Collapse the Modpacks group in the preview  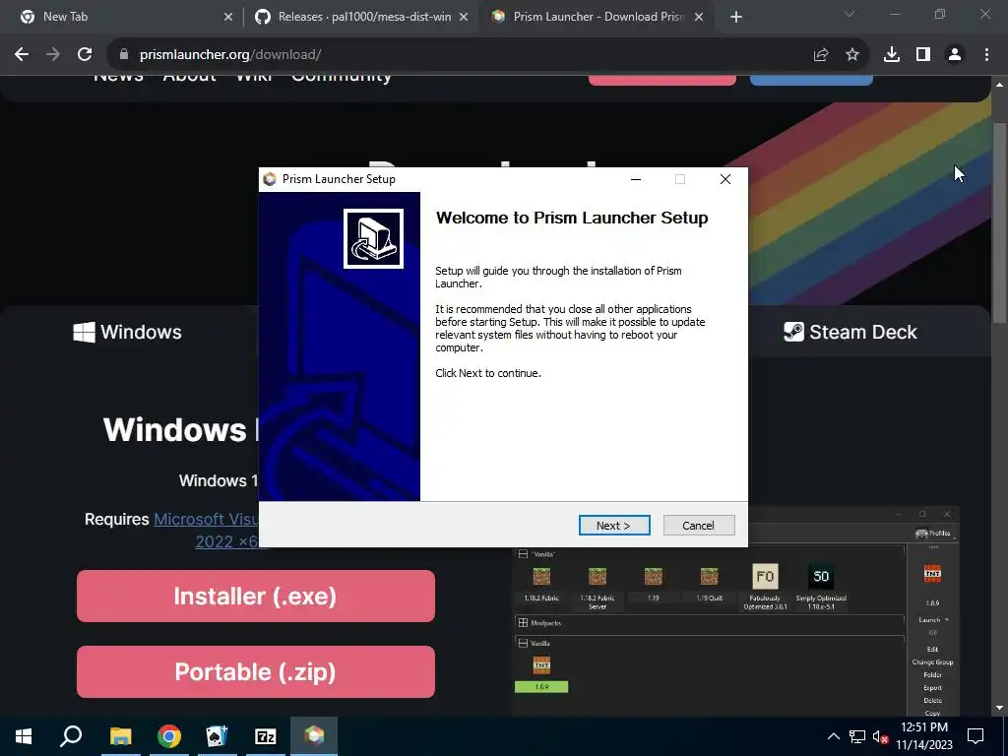point(523,623)
